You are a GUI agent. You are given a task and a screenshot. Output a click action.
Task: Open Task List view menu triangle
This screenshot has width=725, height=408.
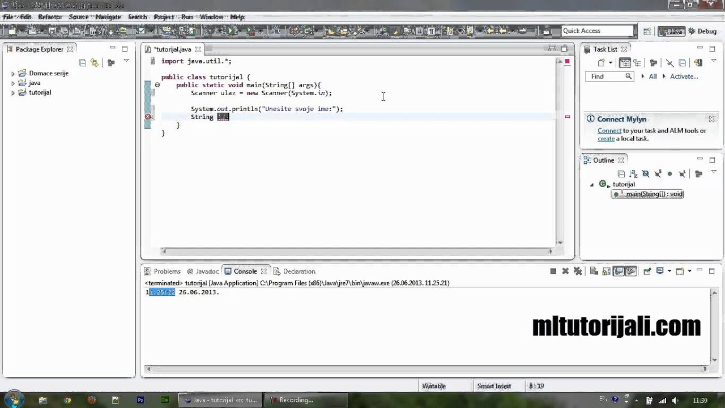(x=714, y=61)
